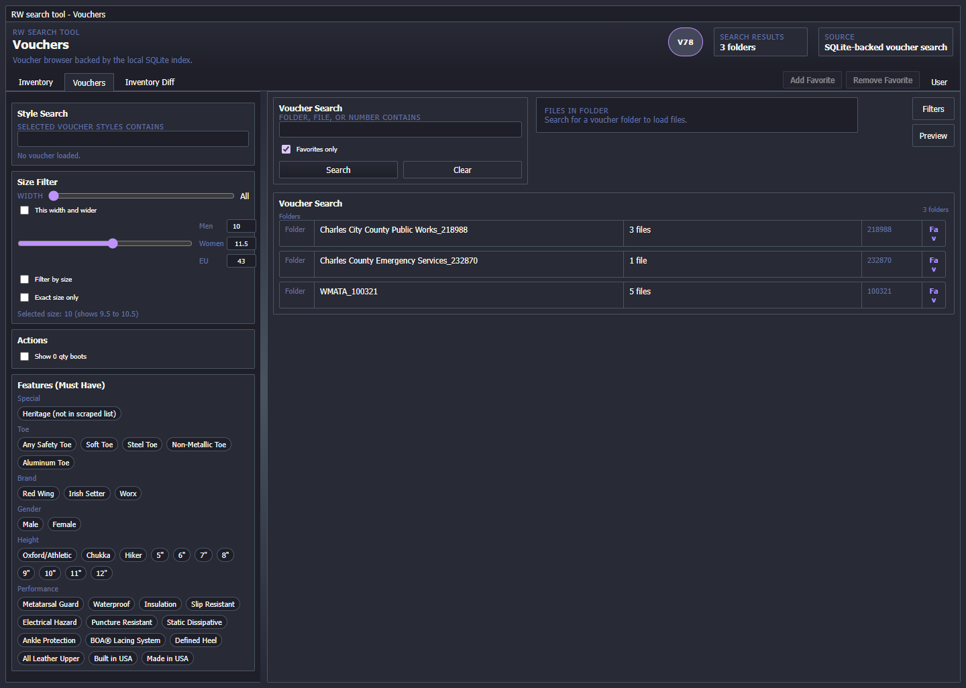This screenshot has height=688, width=966.
Task: Enable This width and wider checkbox
Action: click(x=25, y=211)
